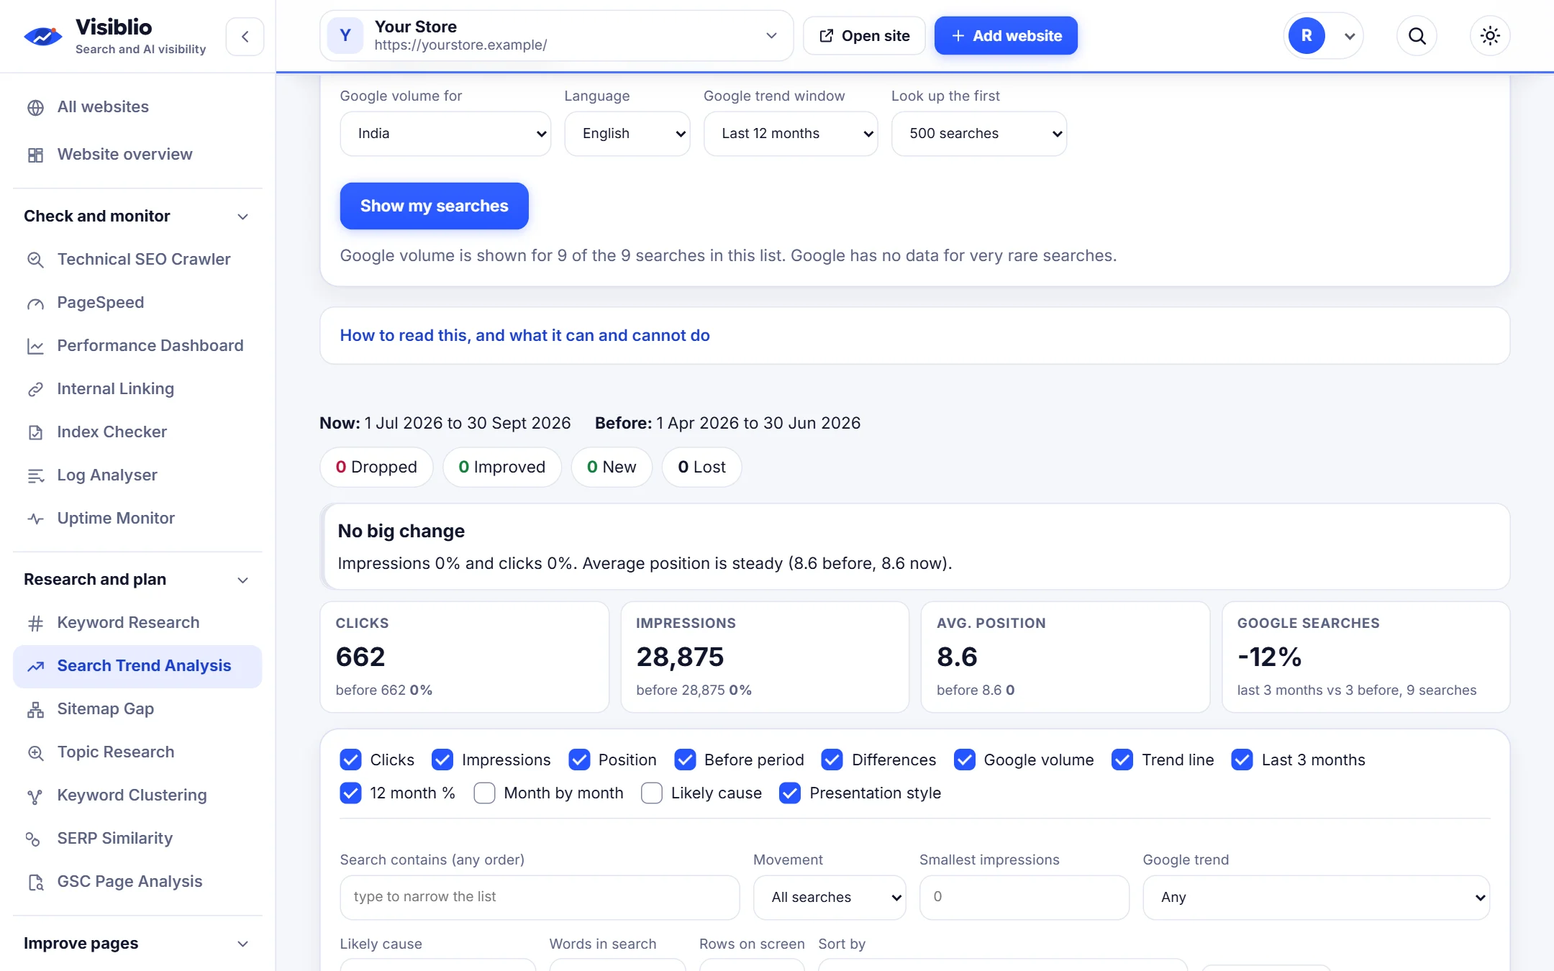Uncheck the Presentation style checkbox
The image size is (1554, 971).
click(790, 793)
